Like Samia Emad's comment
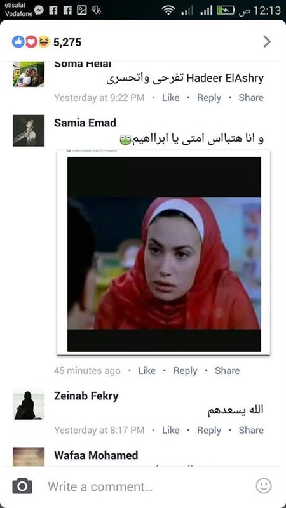Image resolution: width=286 pixels, height=508 pixels. [147, 371]
